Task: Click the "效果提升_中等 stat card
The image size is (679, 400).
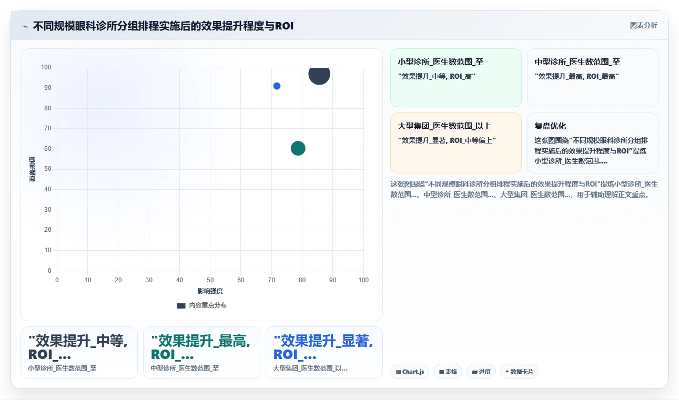Action: click(79, 353)
